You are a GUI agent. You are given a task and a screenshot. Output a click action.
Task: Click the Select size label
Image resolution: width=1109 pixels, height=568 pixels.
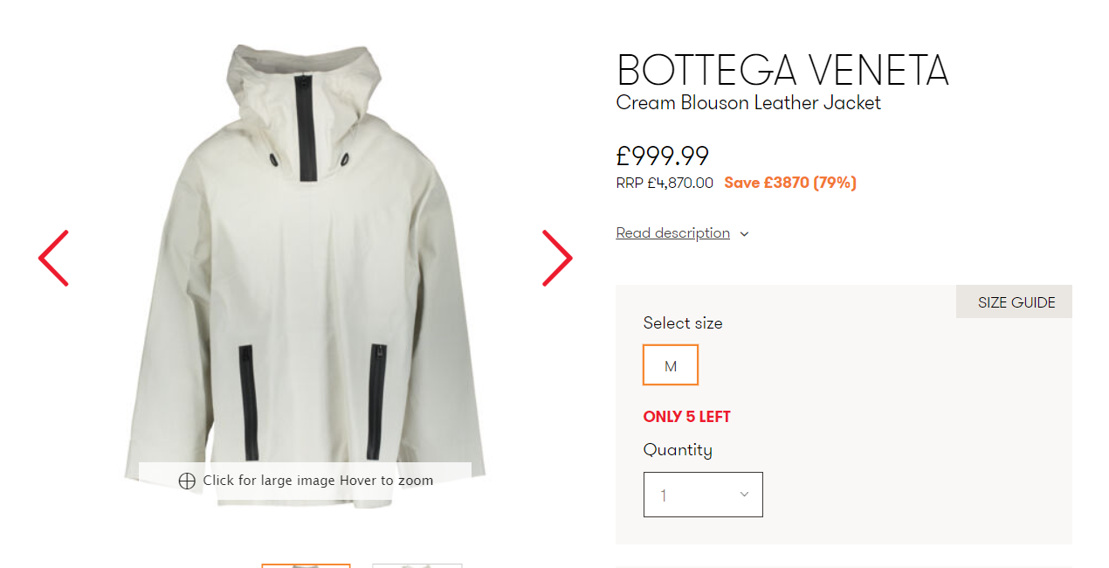[x=683, y=323]
